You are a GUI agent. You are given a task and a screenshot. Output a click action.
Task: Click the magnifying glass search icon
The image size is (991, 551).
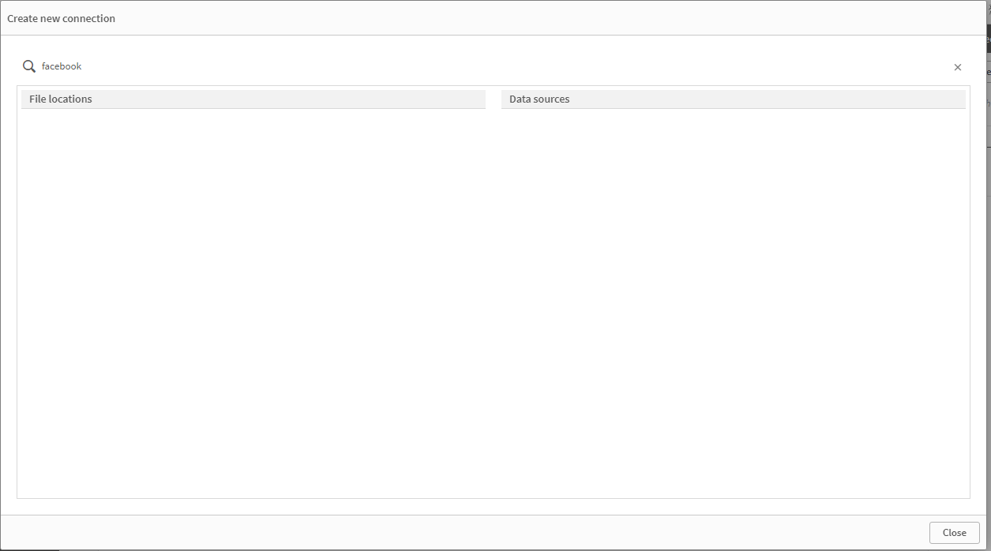tap(29, 66)
